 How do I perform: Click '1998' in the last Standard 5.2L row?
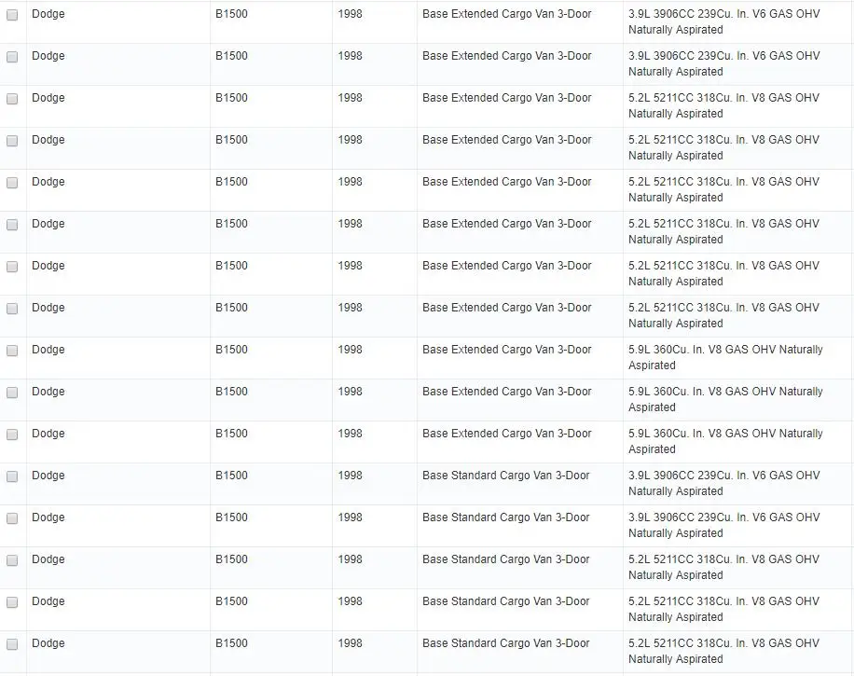point(350,642)
